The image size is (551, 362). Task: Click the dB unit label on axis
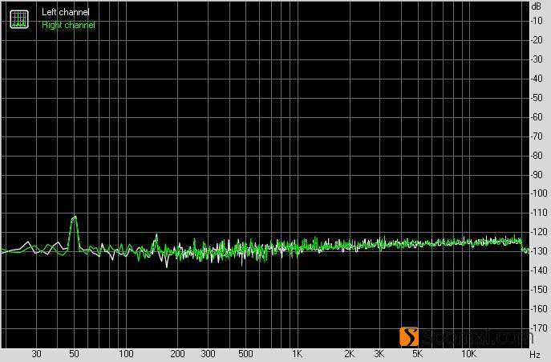pyautogui.click(x=536, y=6)
